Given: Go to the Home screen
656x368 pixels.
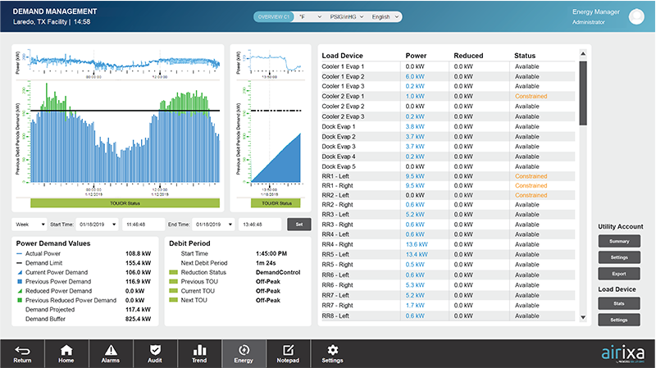Looking at the screenshot, I should pos(66,351).
